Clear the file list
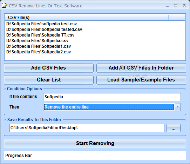 pyautogui.click(x=49, y=80)
